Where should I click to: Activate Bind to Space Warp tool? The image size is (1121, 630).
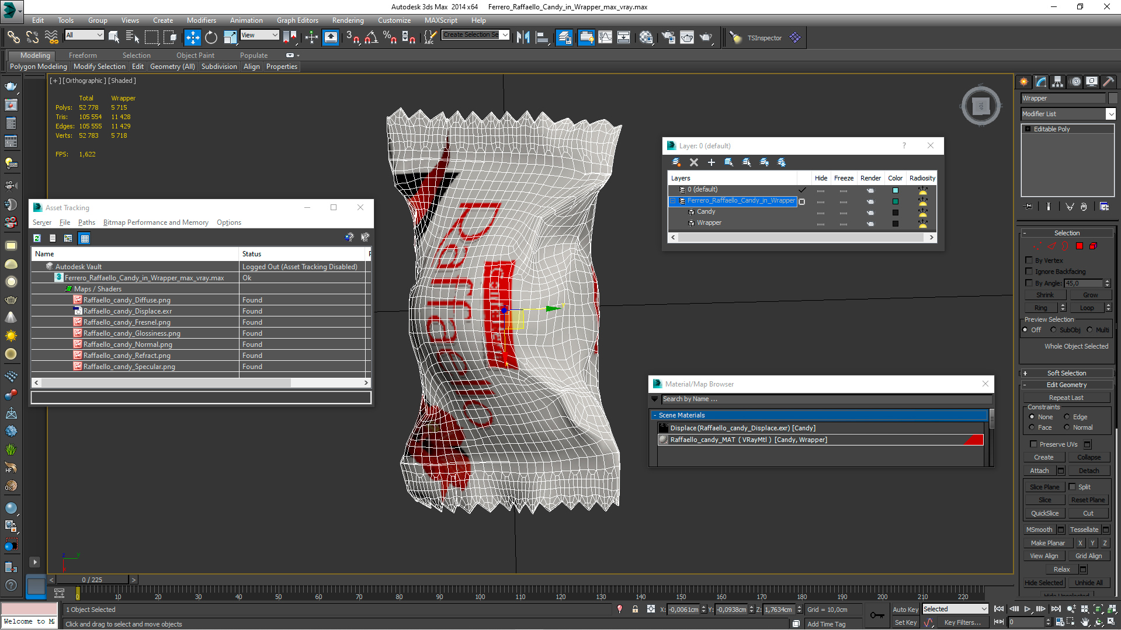coord(51,37)
